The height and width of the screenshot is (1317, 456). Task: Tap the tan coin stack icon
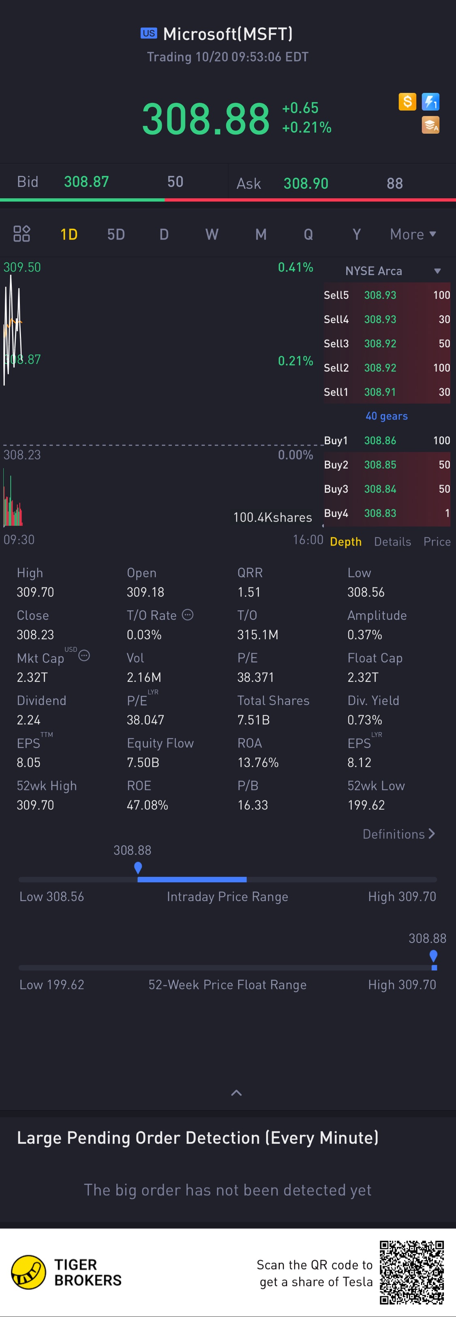click(x=430, y=125)
